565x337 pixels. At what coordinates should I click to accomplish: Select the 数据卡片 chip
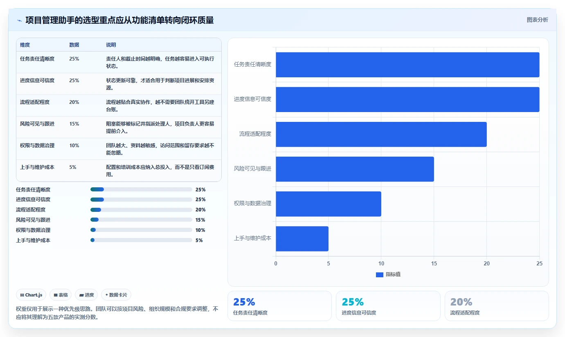tap(116, 295)
